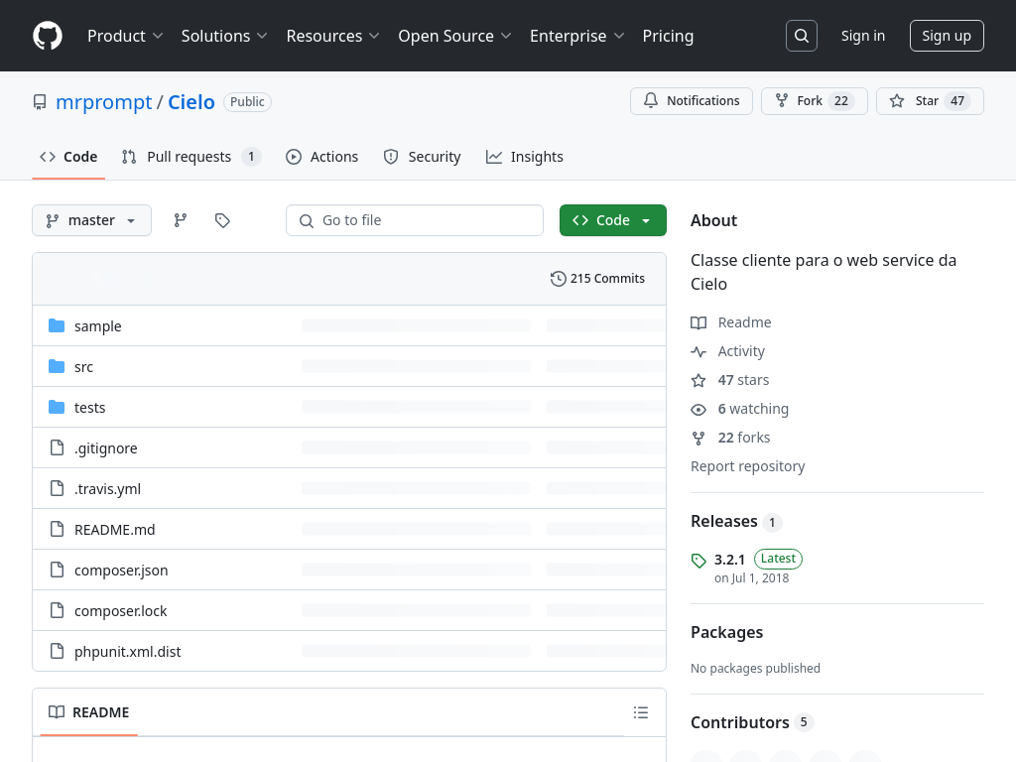The height and width of the screenshot is (762, 1016).
Task: Open the Security tab
Action: pyautogui.click(x=423, y=157)
